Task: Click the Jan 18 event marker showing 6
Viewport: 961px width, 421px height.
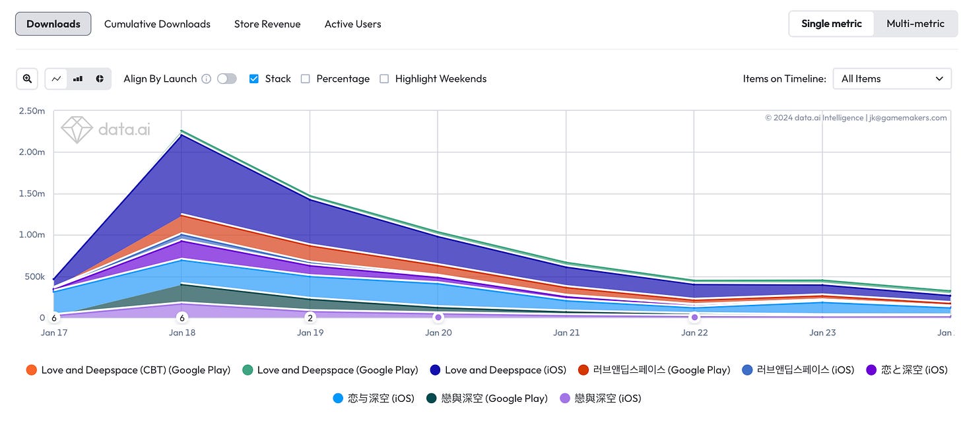Action: pyautogui.click(x=182, y=318)
